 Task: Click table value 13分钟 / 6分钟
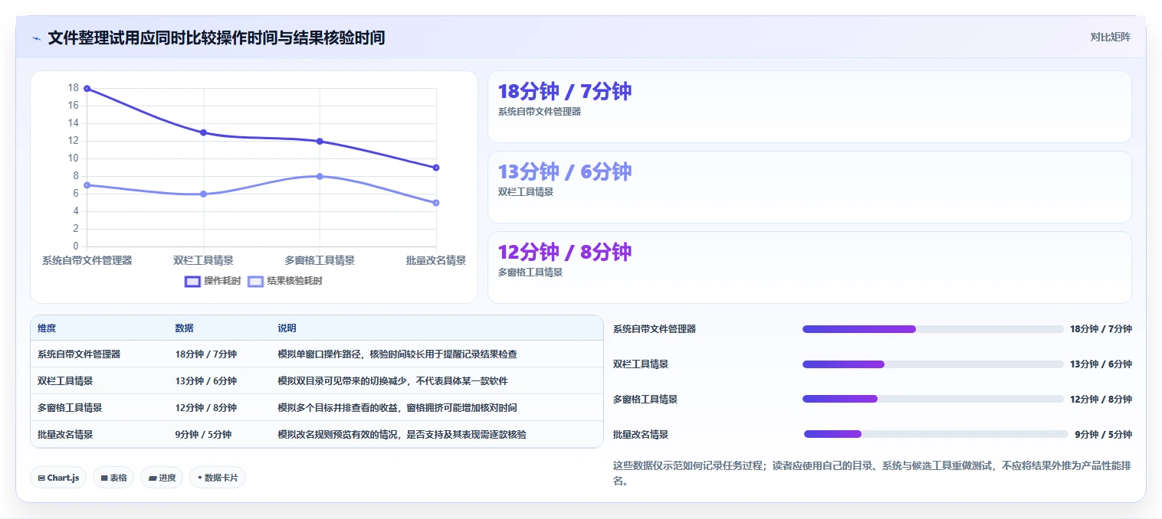pos(205,380)
